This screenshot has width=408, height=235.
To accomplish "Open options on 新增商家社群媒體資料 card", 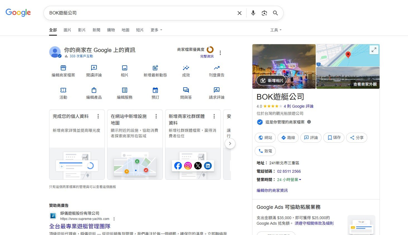I will click(x=214, y=116).
